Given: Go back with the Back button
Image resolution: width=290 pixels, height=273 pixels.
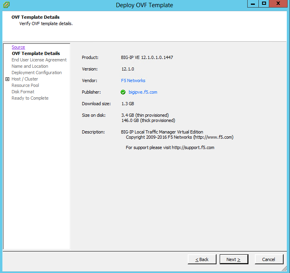Looking at the screenshot, I should (x=202, y=259).
